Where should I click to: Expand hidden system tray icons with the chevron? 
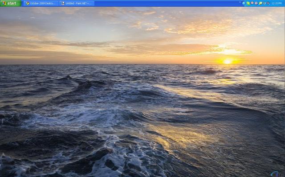244,3
